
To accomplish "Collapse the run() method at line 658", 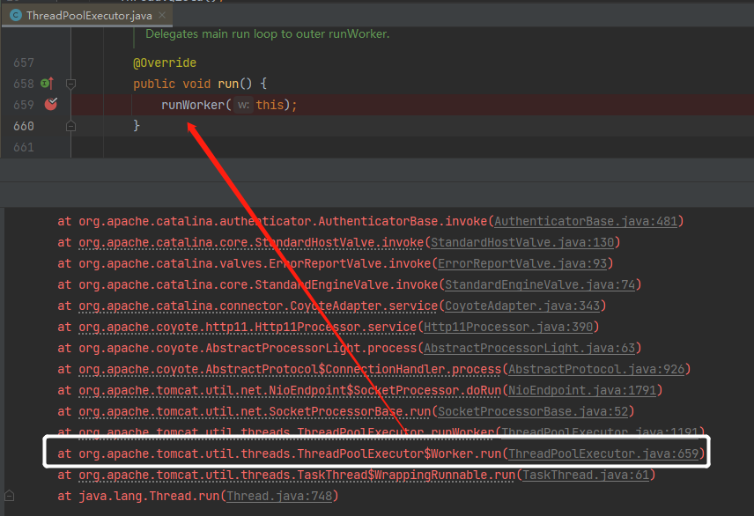I will tap(71, 84).
